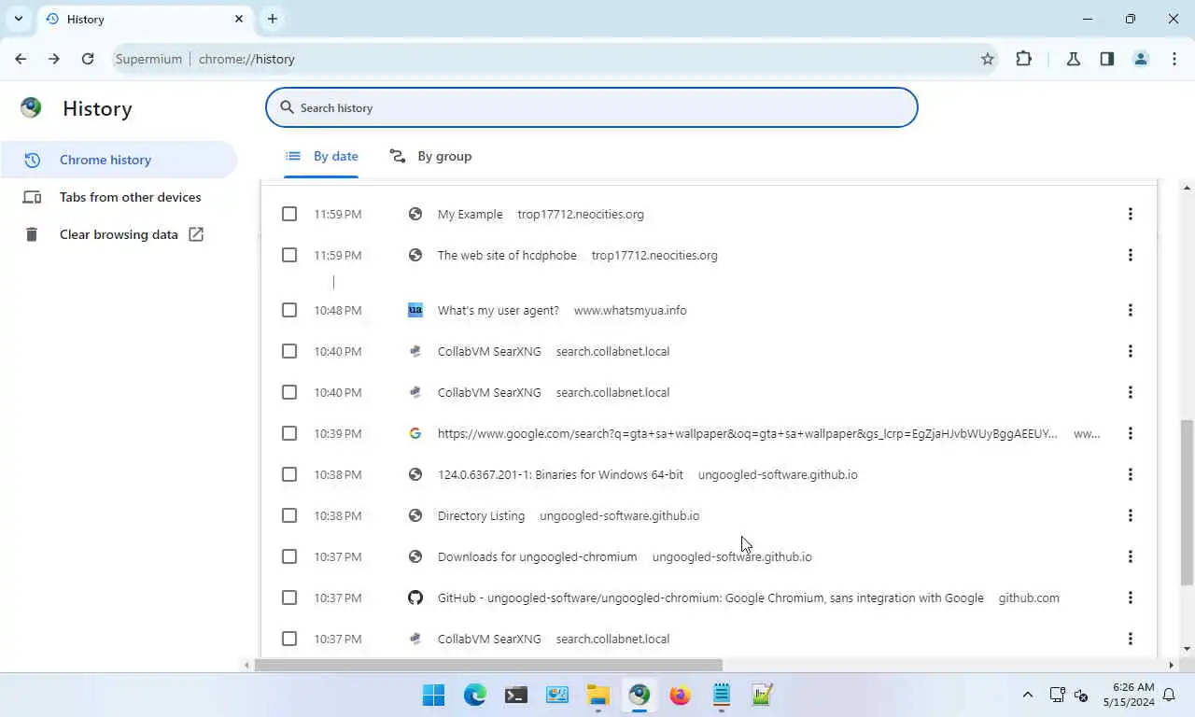Check the Directory Listing entry checkbox
This screenshot has width=1195, height=717.
pyautogui.click(x=289, y=515)
